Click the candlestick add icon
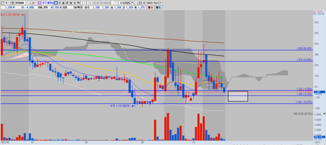This screenshot has width=326, height=145. [x=133, y=3]
